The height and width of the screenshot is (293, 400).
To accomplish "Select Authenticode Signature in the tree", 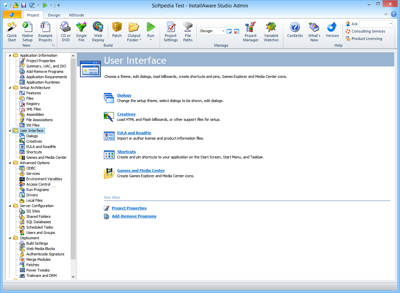I will (x=45, y=254).
